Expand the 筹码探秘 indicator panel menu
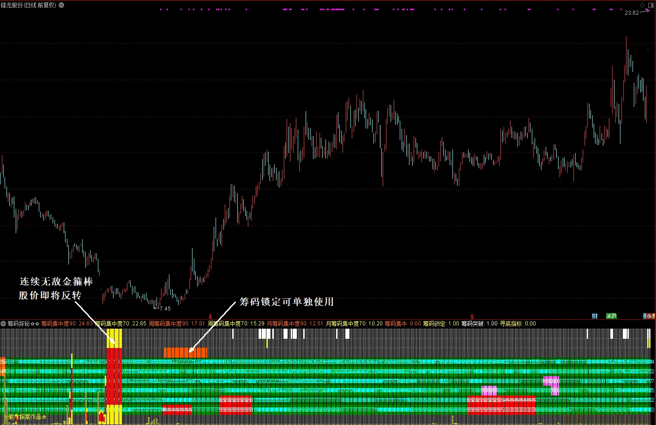The width and height of the screenshot is (656, 425). [3, 324]
